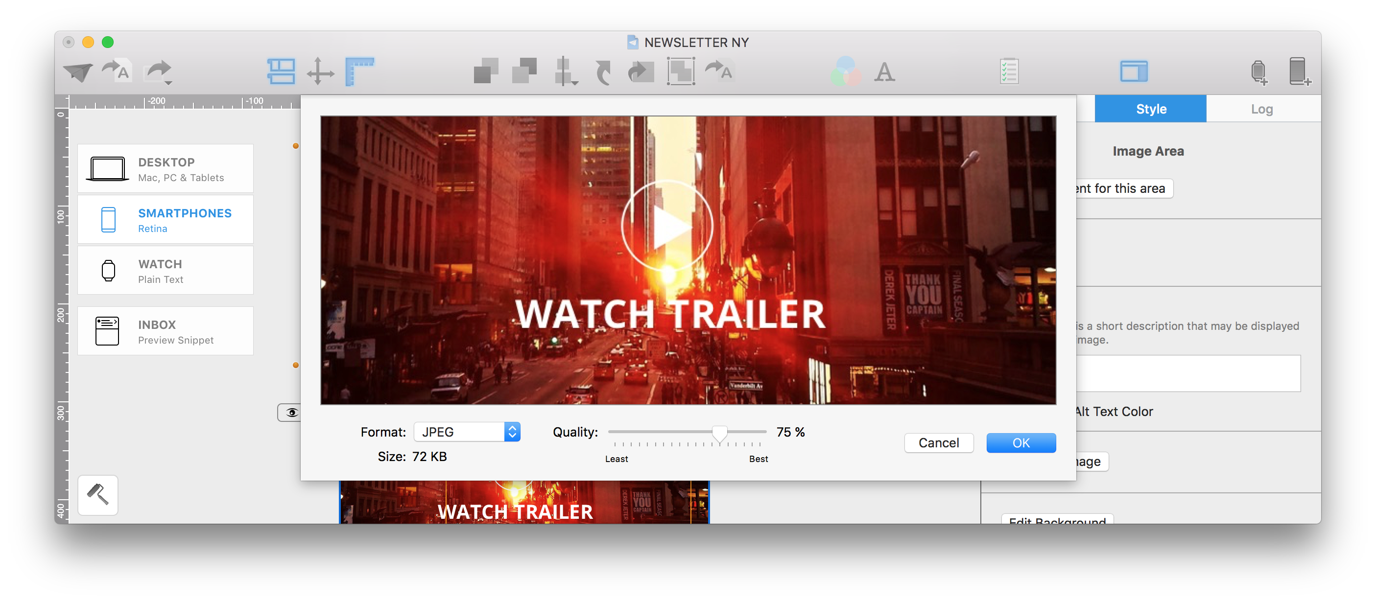This screenshot has width=1376, height=602.
Task: Click the 'NEWSLETTER NY' window title
Action: click(x=696, y=42)
